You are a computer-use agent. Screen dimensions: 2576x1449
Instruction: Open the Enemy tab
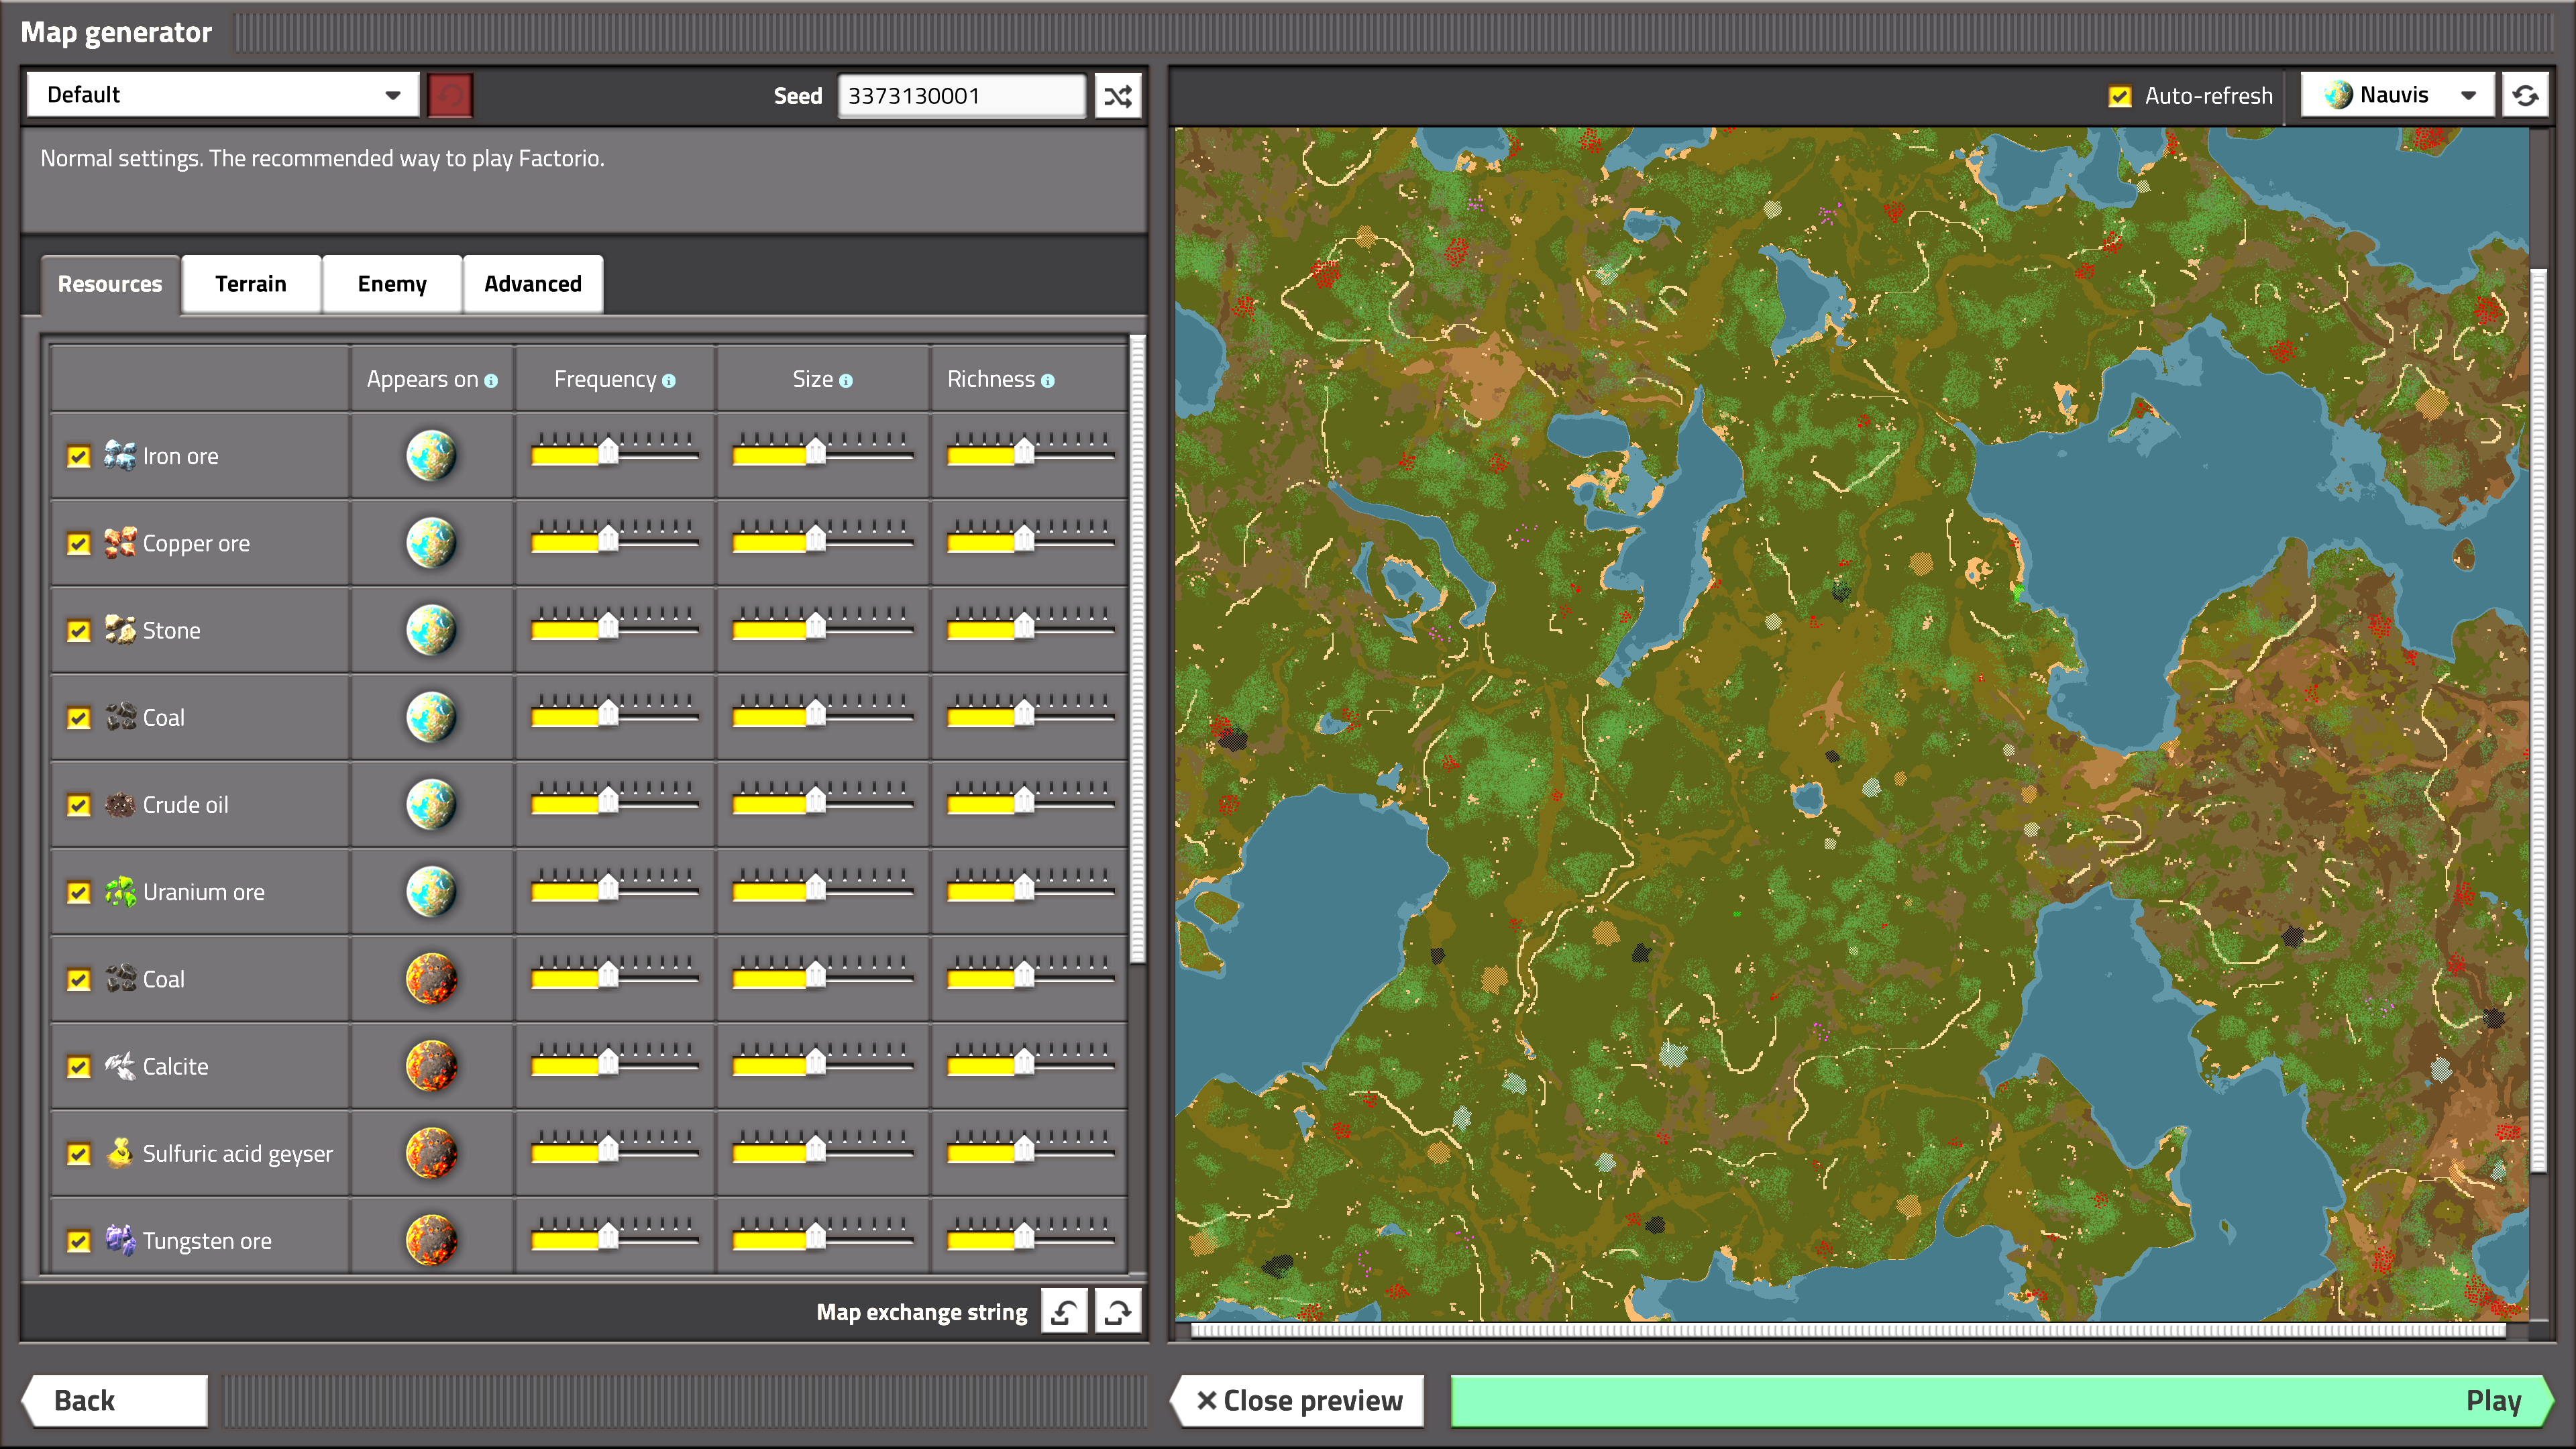(x=392, y=284)
